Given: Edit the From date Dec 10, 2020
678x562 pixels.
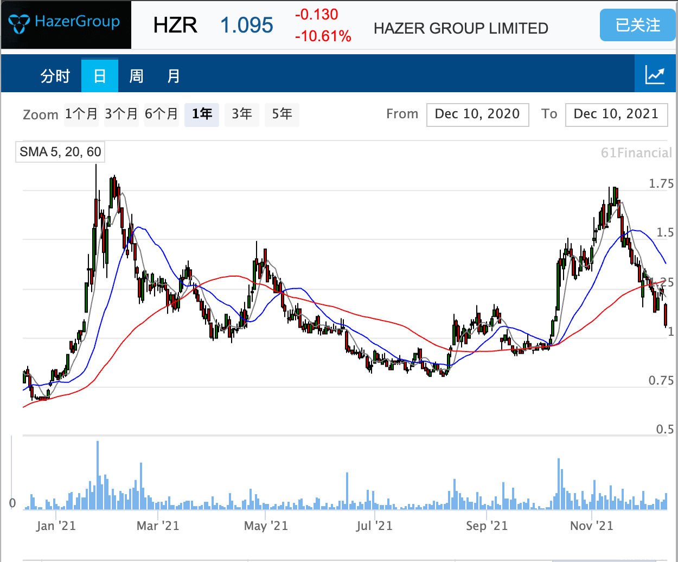Looking at the screenshot, I should click(x=478, y=114).
